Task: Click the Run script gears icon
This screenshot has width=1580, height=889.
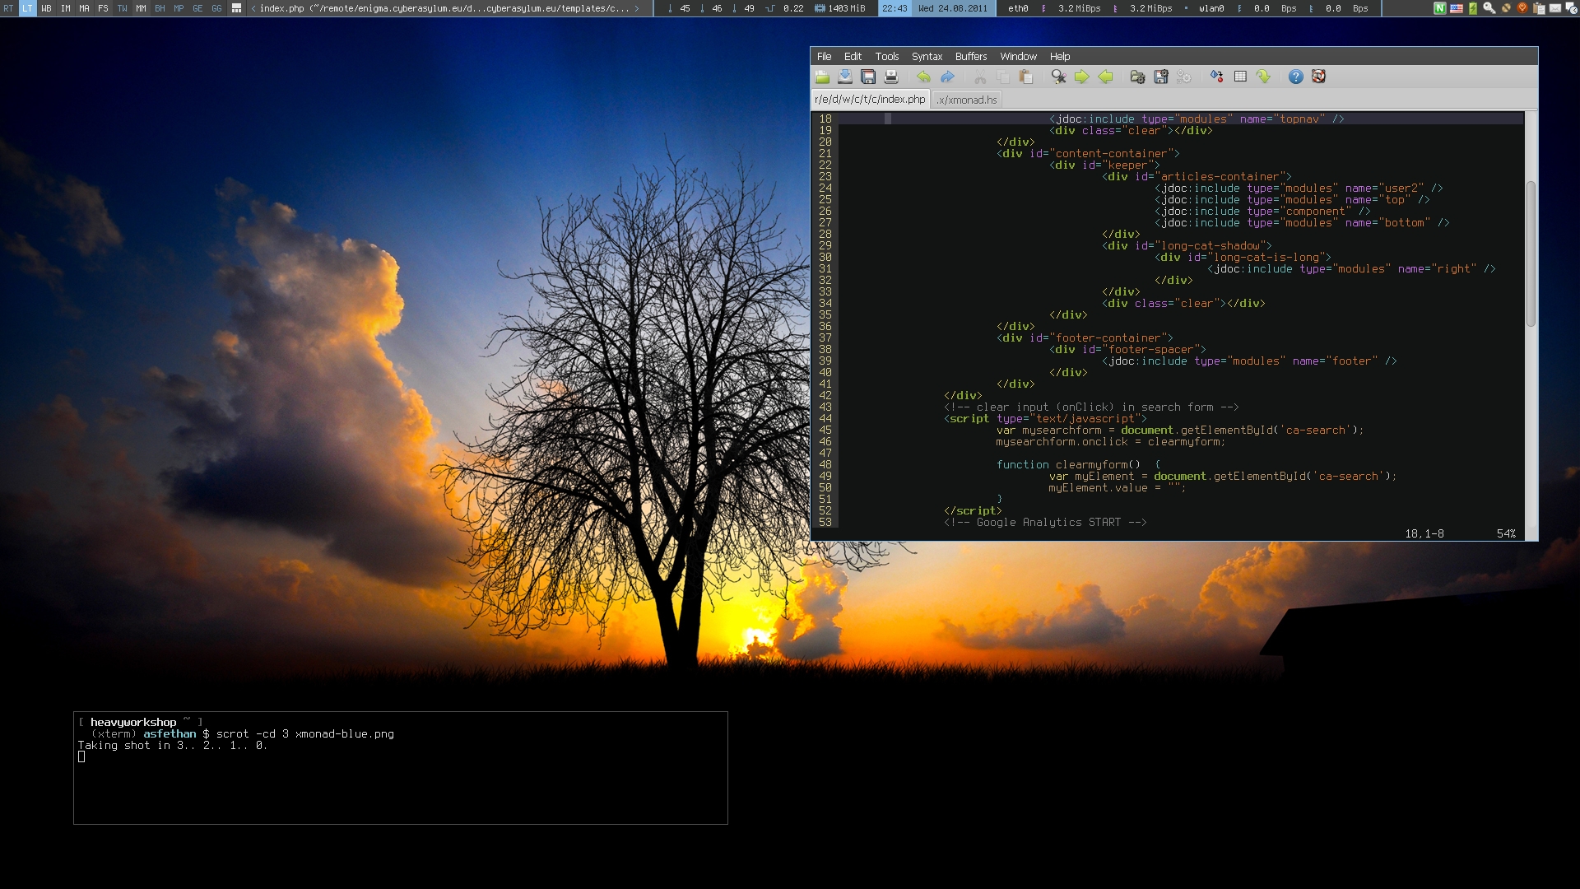Action: (1184, 77)
